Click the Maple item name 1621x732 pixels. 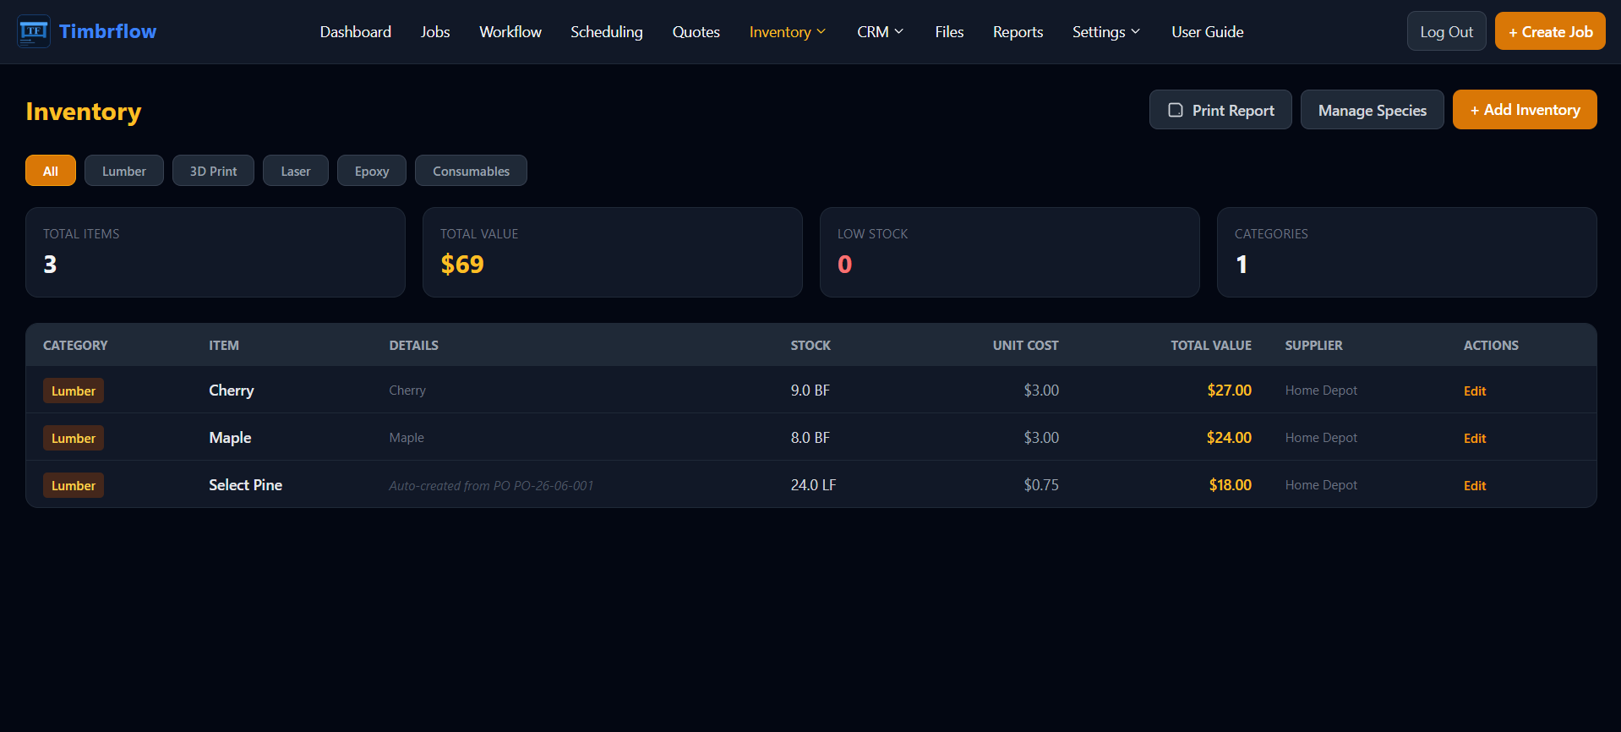point(230,438)
